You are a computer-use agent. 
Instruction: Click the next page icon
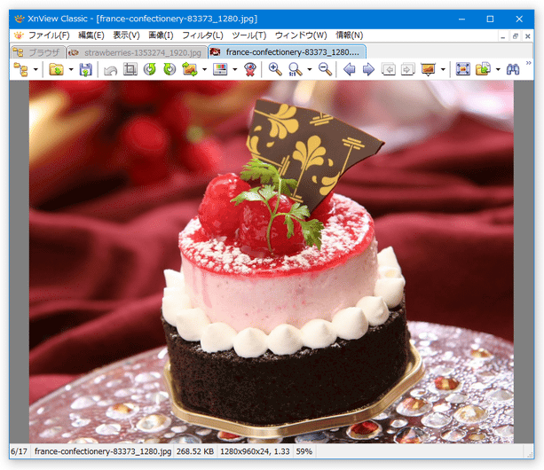(408, 69)
